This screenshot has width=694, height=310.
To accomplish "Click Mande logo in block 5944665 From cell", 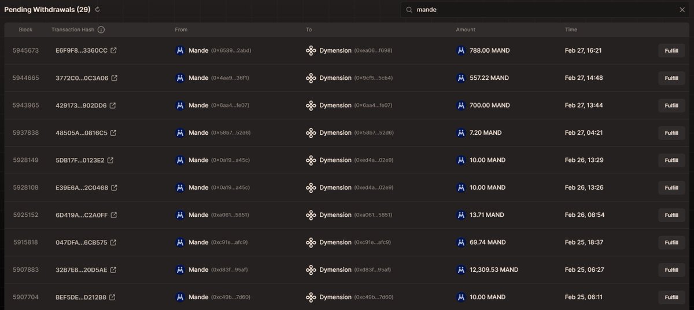I will pos(180,78).
